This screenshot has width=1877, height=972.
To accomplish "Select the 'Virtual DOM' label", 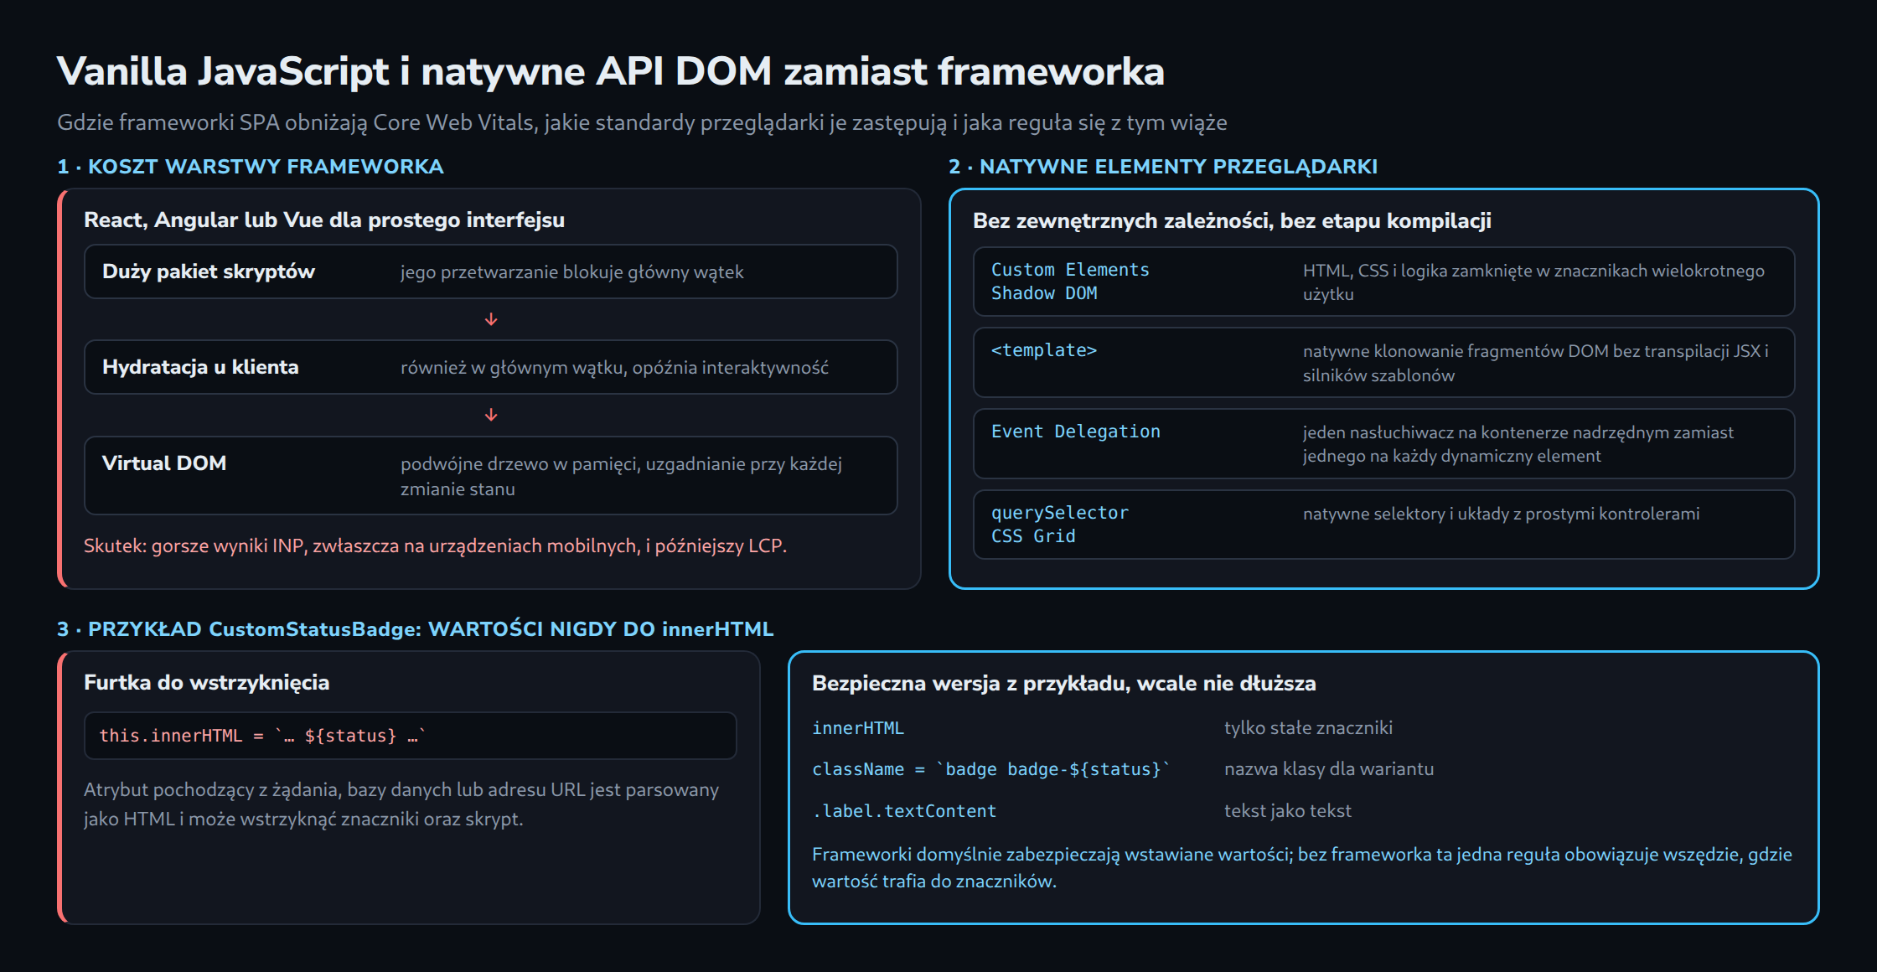I will tap(164, 463).
